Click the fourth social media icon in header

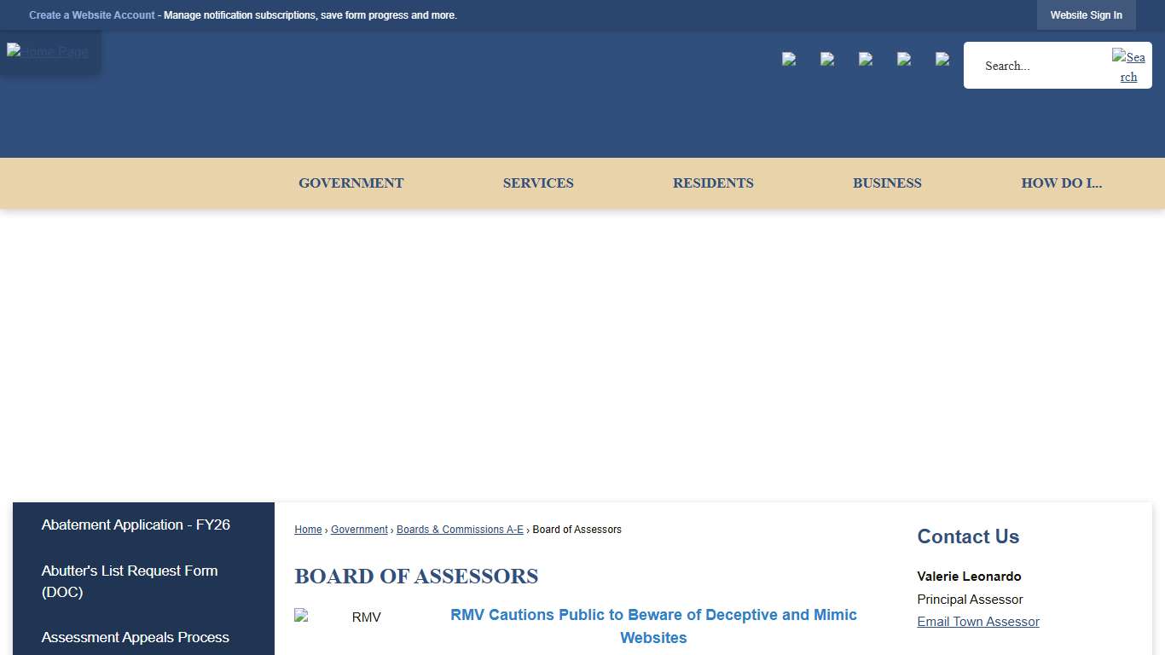[x=903, y=59]
